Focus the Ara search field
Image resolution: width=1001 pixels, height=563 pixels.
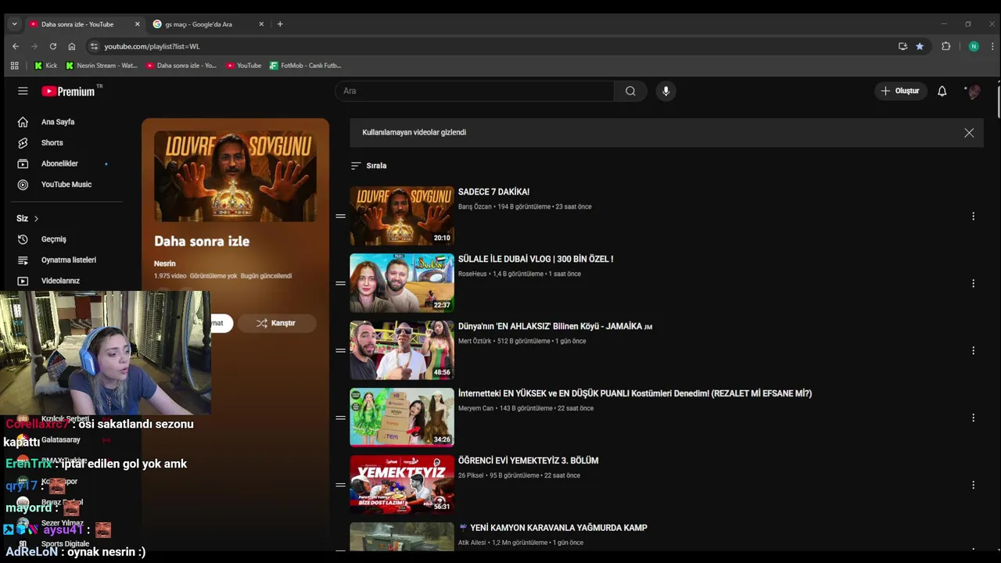click(x=475, y=91)
